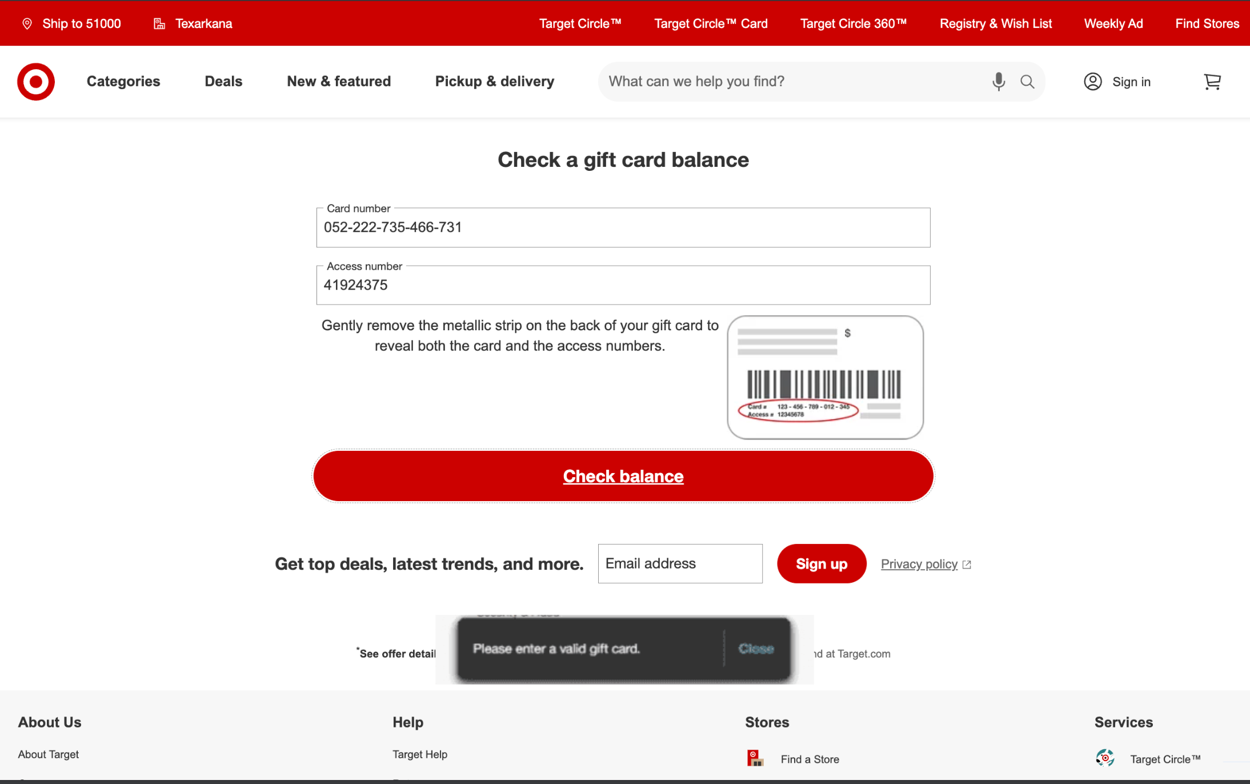Image resolution: width=1250 pixels, height=784 pixels.
Task: Open Target Circle™ footer link
Action: [x=1165, y=759]
